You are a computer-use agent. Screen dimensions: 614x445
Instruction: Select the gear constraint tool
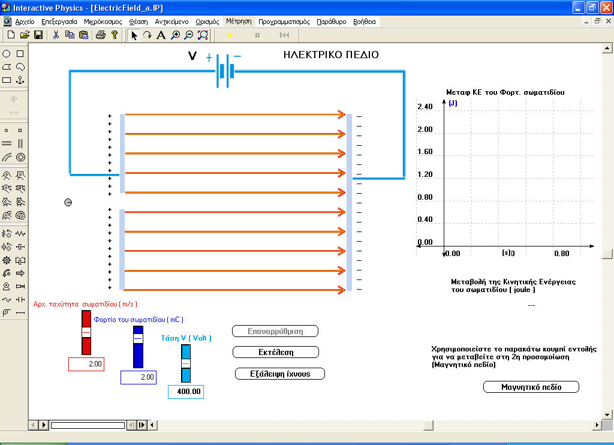click(x=7, y=260)
